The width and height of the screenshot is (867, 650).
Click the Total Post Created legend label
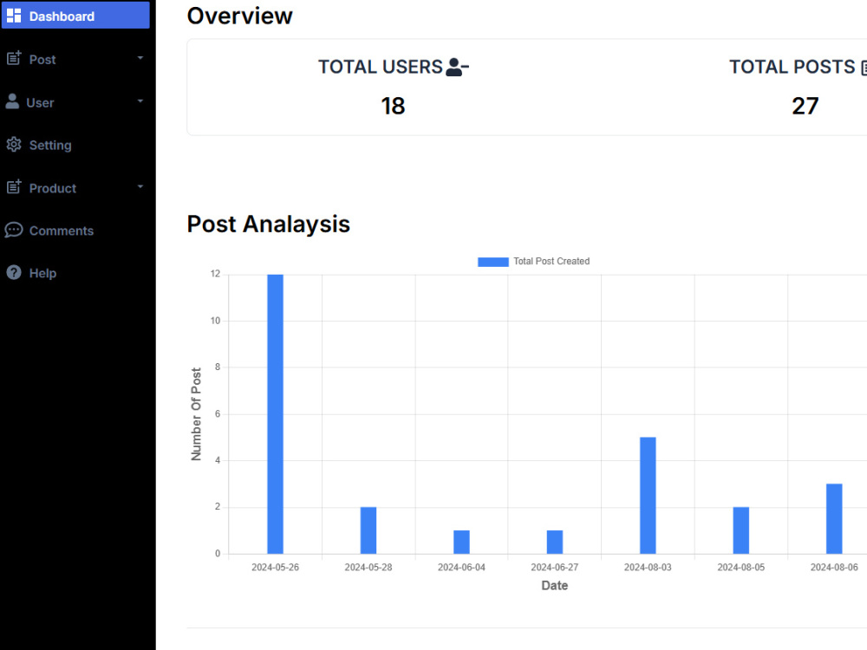[551, 261]
